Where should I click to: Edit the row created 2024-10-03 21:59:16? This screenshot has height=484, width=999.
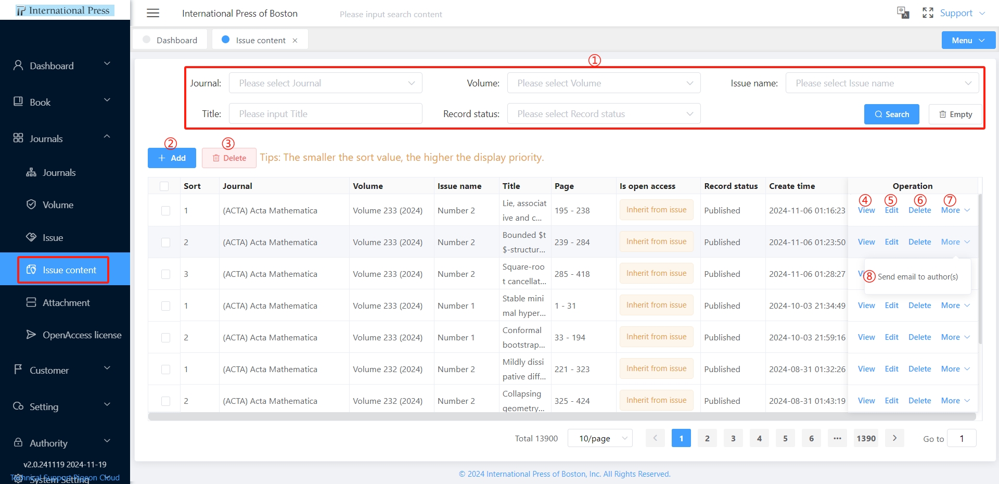(x=891, y=337)
